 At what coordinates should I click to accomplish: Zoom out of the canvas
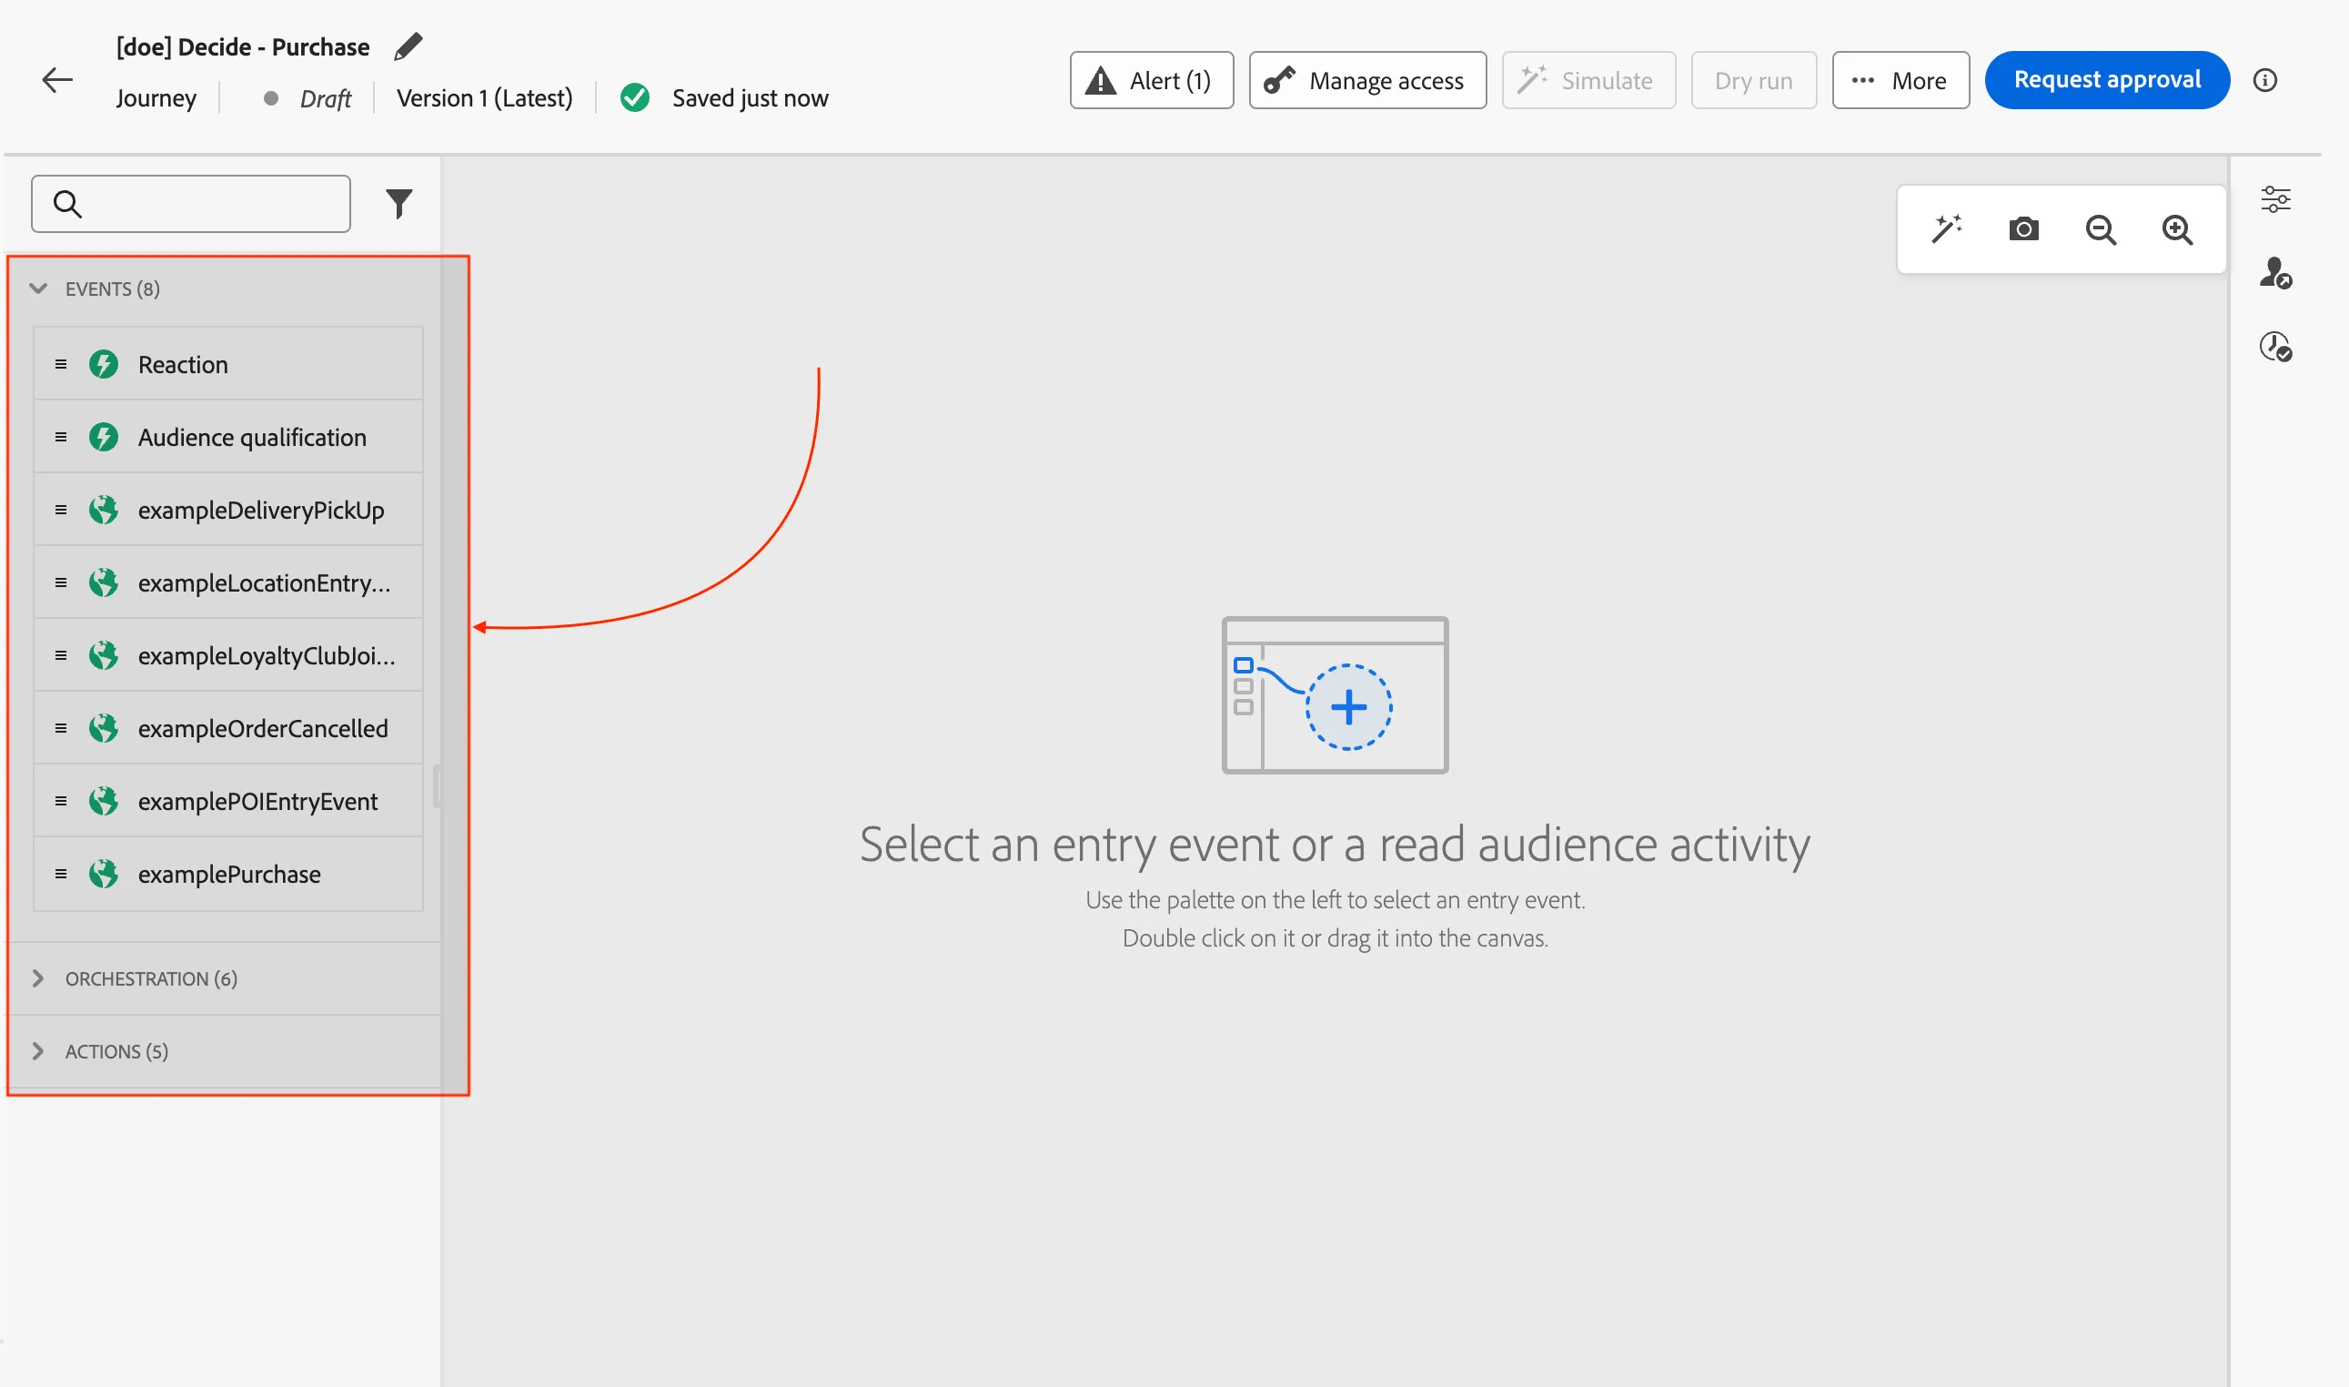coord(2101,229)
